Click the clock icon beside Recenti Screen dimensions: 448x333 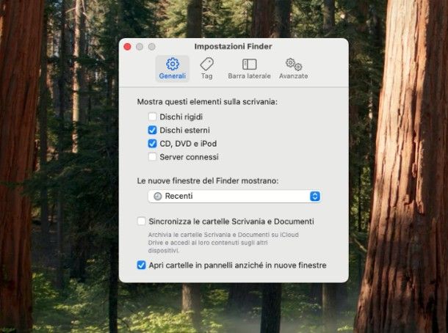point(158,197)
